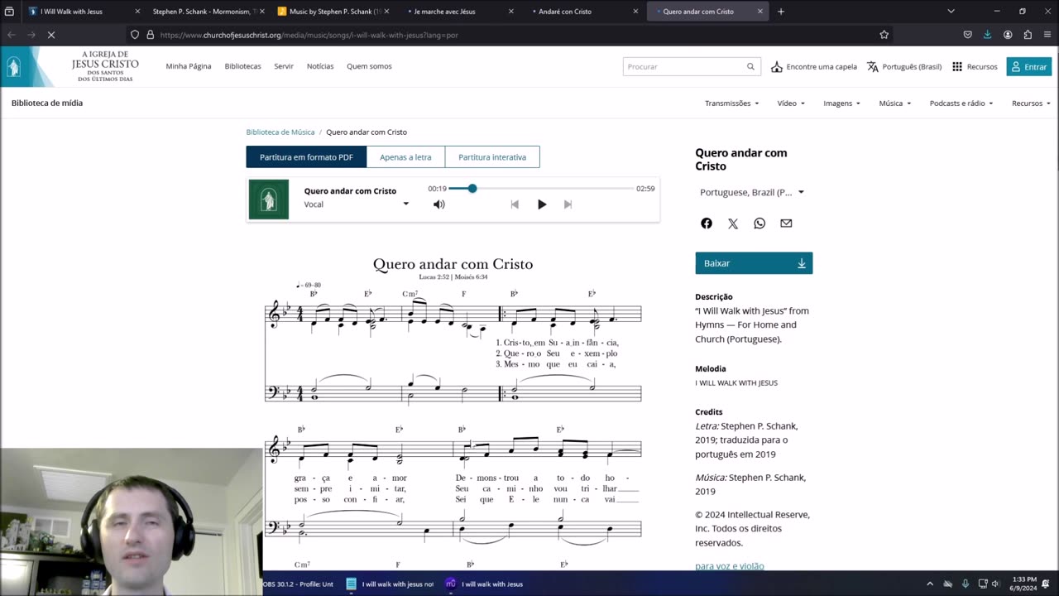Open Firefox account icon

pyautogui.click(x=1008, y=35)
